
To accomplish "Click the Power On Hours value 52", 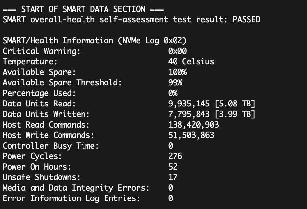I will tap(173, 167).
